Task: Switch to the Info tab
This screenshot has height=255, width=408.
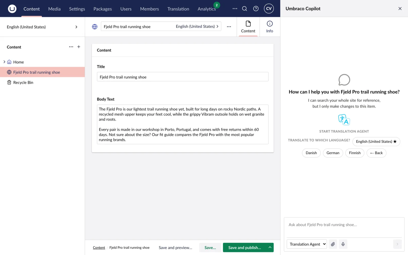Action: pos(270,27)
